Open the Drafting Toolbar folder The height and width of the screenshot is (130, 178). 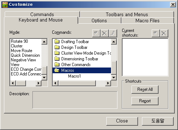72,42
